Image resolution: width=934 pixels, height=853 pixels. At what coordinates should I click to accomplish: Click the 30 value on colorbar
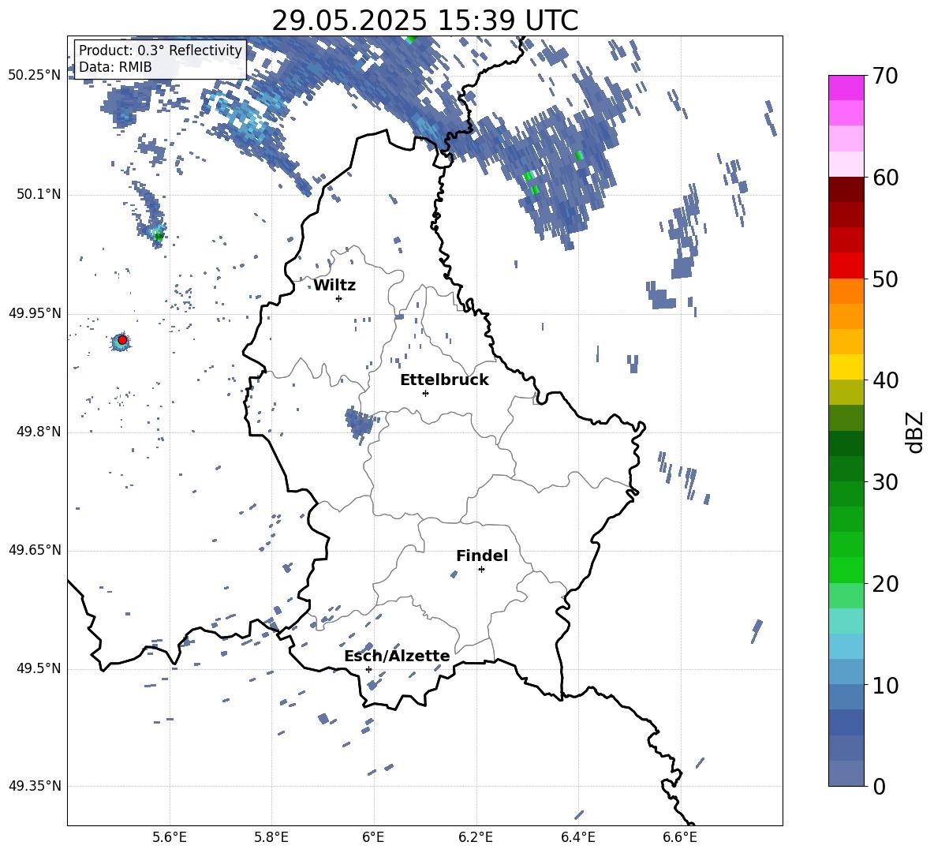[885, 482]
